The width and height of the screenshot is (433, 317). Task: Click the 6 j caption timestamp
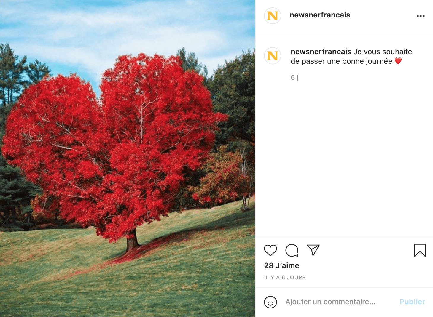pos(294,78)
